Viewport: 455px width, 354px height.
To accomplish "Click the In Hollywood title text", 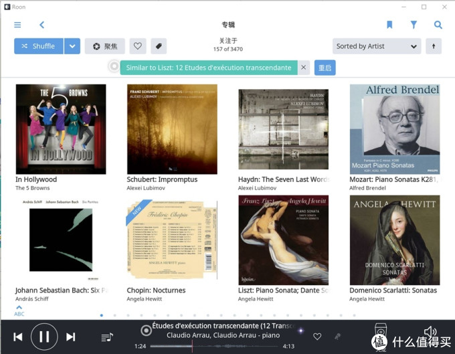I will [36, 179].
